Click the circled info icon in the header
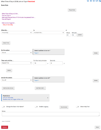101x130 pixels. 88,1
